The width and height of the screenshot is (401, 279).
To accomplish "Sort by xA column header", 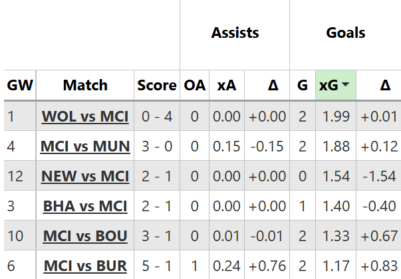I will (226, 85).
